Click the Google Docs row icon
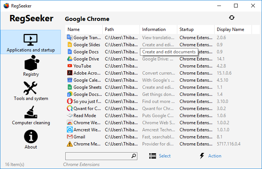This screenshot has height=169, width=262. [x=70, y=52]
